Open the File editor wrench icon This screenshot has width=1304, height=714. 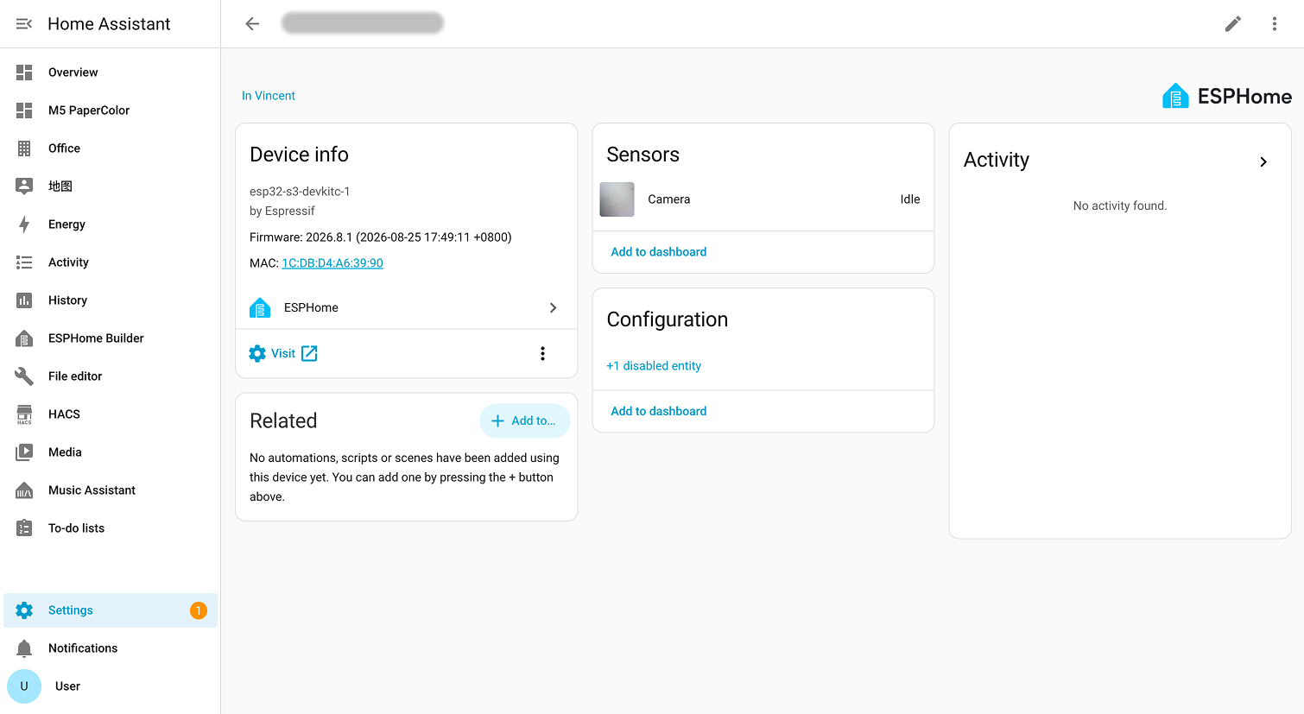point(24,376)
